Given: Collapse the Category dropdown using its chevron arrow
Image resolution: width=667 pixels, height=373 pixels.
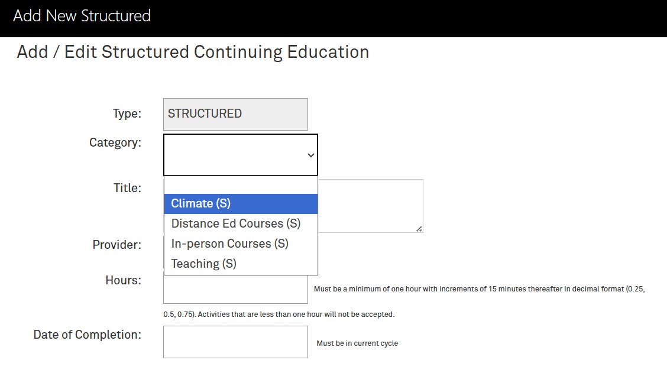Looking at the screenshot, I should tap(311, 155).
